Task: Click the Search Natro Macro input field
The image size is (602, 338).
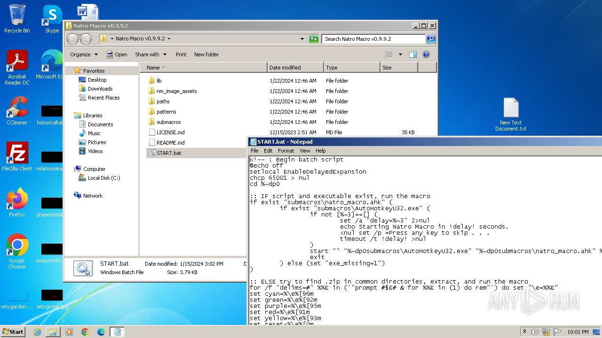Action: (373, 39)
